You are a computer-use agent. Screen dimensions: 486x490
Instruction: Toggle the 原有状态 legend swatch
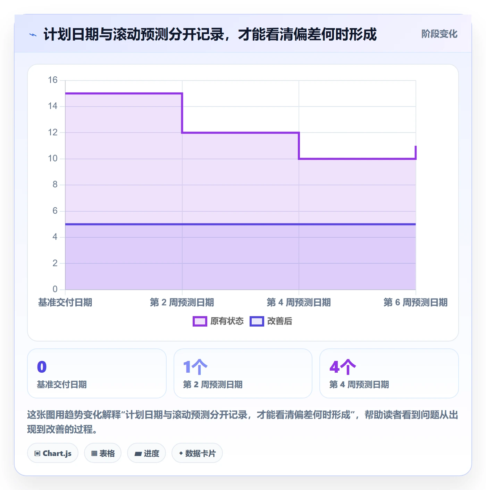(200, 321)
